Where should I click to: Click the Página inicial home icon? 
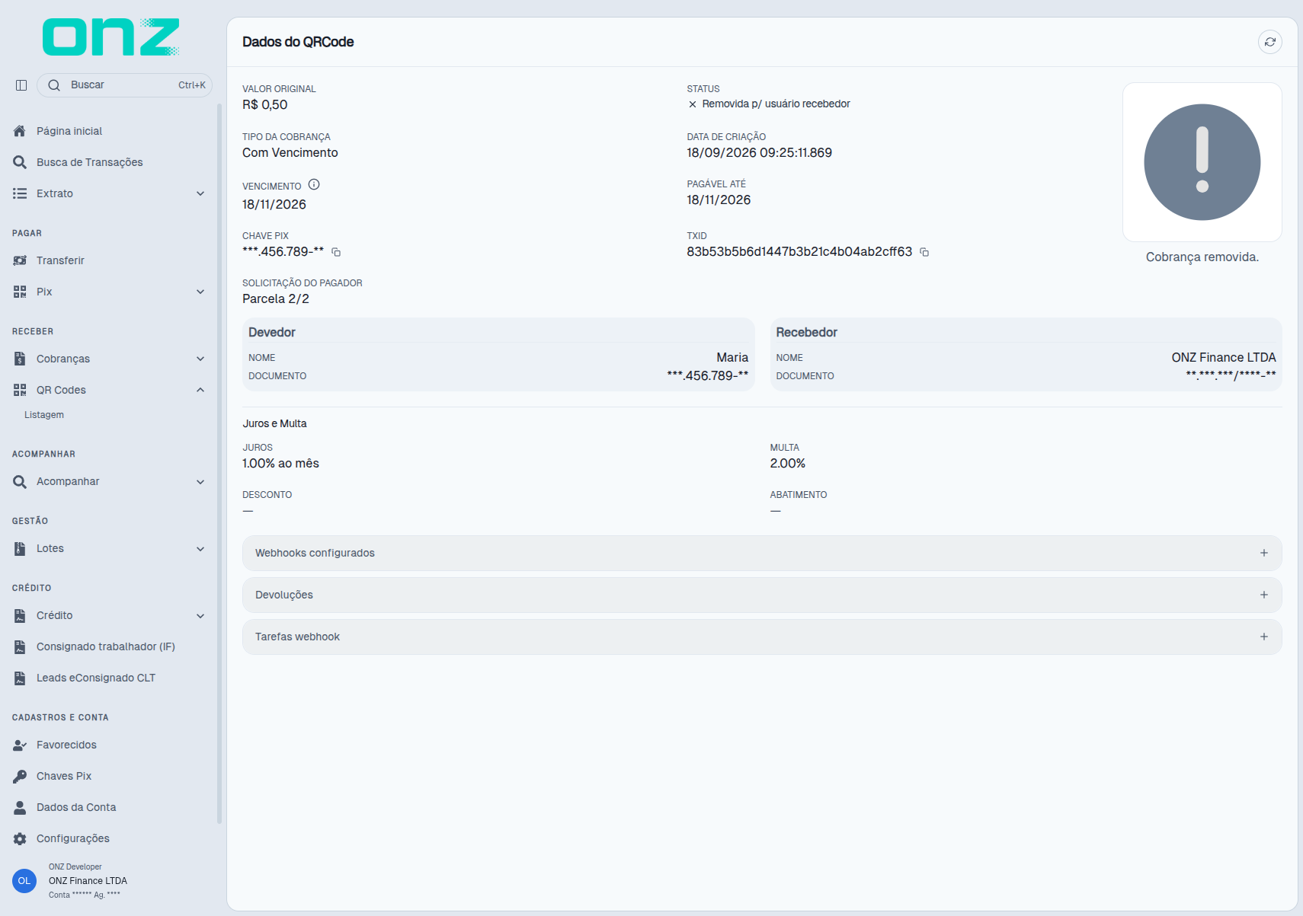tap(20, 131)
